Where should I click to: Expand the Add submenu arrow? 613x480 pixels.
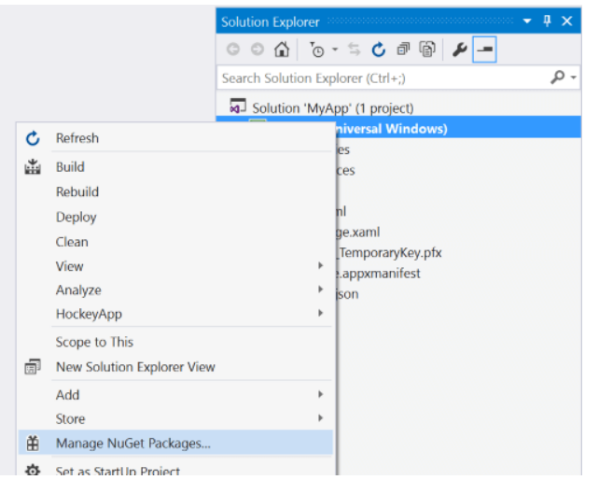(x=321, y=394)
